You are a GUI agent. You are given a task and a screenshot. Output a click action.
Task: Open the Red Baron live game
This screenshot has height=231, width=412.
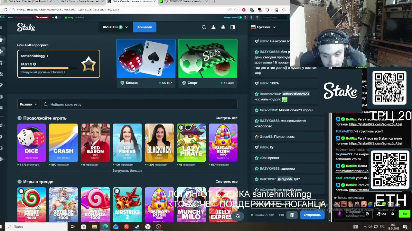[x=95, y=143]
